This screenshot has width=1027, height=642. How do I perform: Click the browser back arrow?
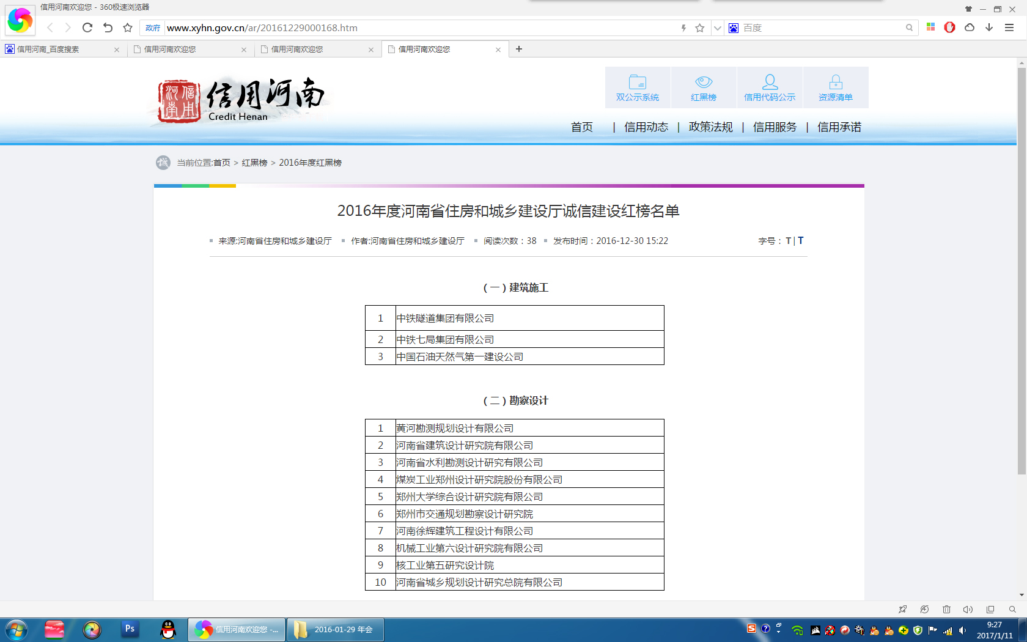pyautogui.click(x=50, y=28)
